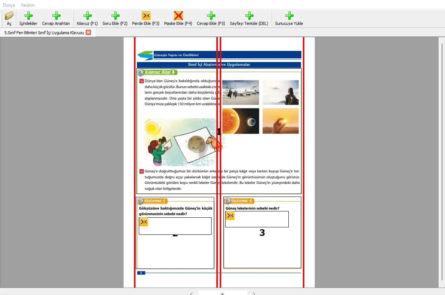Click the Sun and Earth space image
Screen dimensions: 445x295
click(241, 121)
